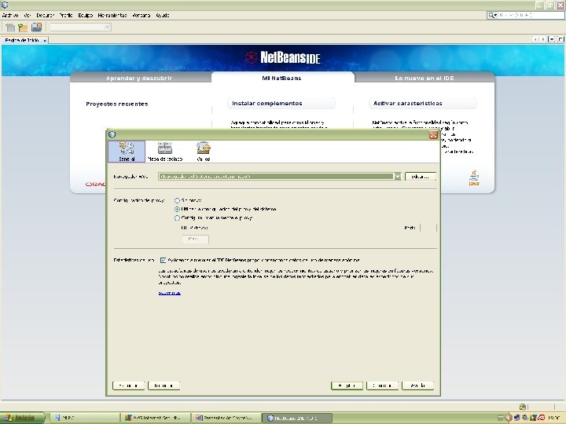Viewport: 566px width, 424px height.
Task: Close the Página de Inicio tab
Action: 45,40
